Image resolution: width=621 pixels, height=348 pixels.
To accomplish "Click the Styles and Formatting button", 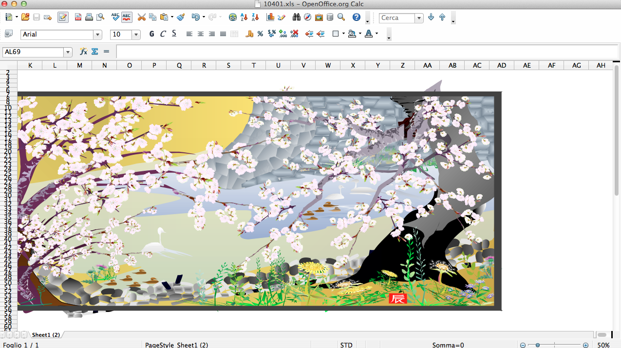I will point(8,34).
